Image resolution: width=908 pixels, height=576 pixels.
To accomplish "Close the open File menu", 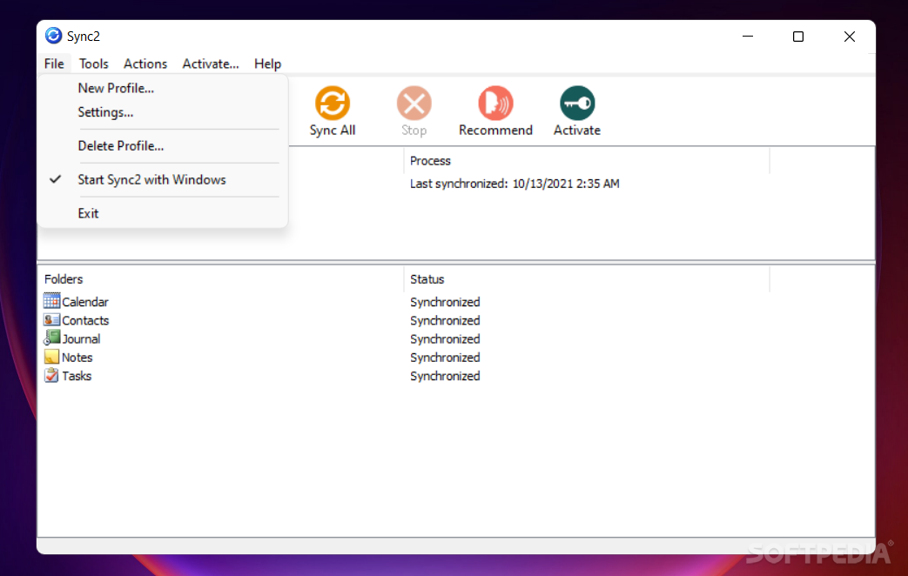I will pyautogui.click(x=55, y=64).
